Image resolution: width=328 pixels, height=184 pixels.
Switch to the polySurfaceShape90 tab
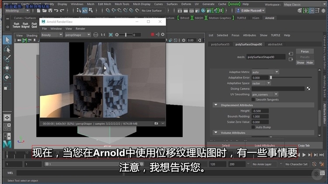coord(248,44)
